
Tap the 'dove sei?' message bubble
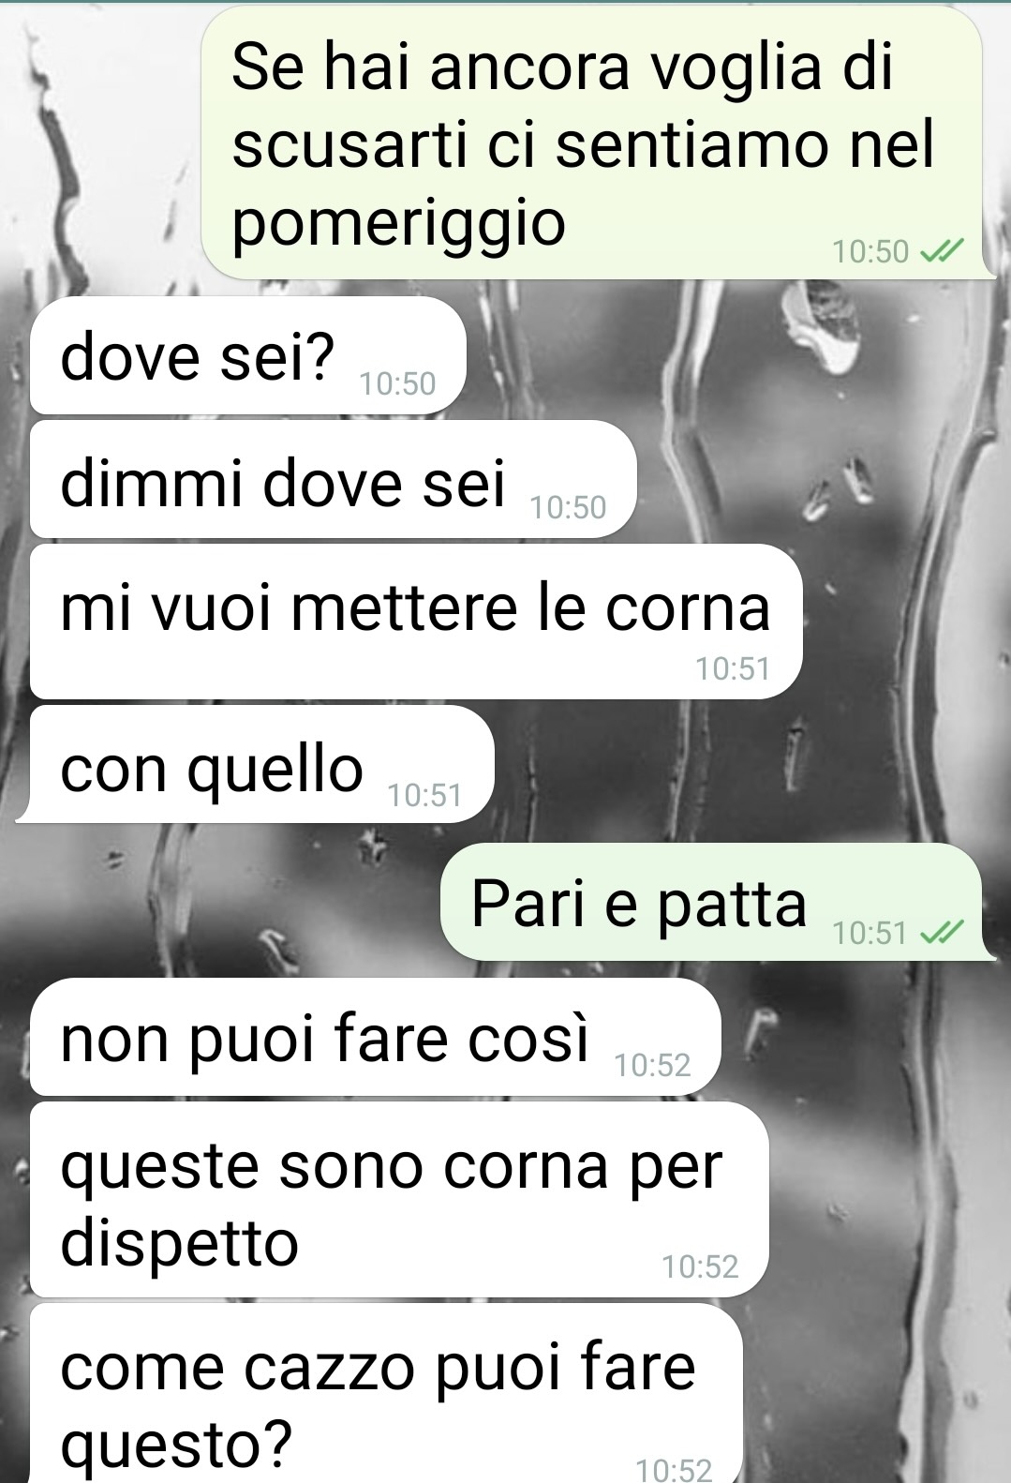coord(247,355)
